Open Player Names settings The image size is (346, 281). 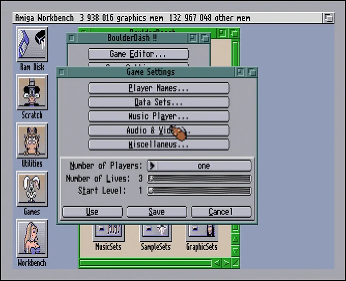coord(159,88)
